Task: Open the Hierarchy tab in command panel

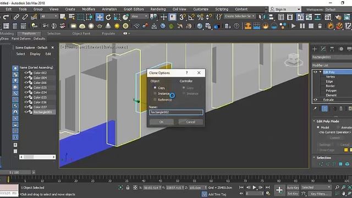Action: [332, 49]
